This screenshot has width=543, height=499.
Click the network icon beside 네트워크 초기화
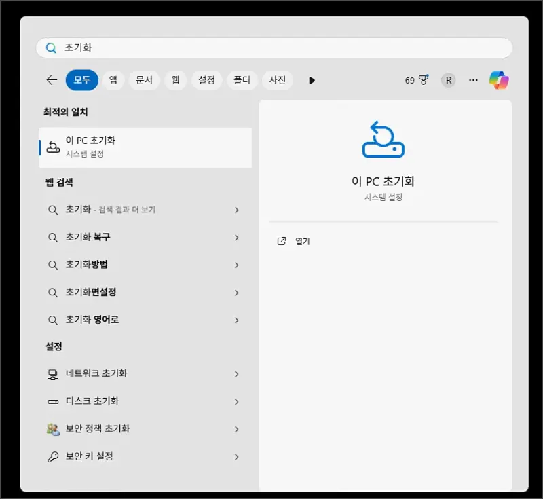pos(53,374)
